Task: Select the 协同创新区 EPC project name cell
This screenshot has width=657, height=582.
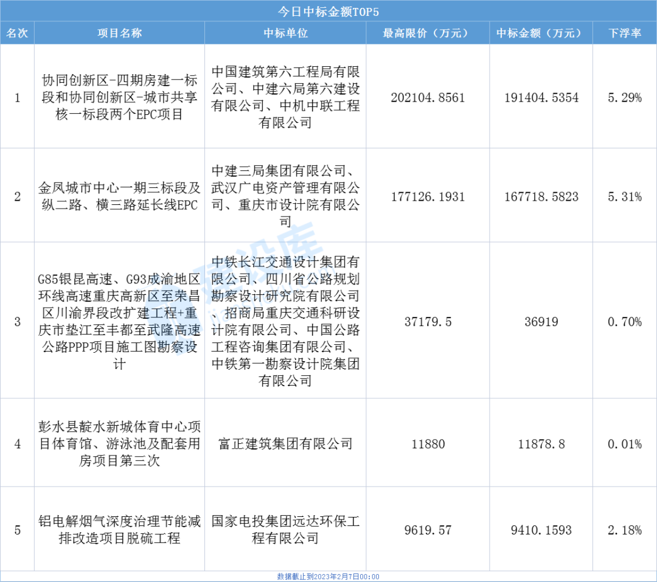Action: click(x=119, y=97)
